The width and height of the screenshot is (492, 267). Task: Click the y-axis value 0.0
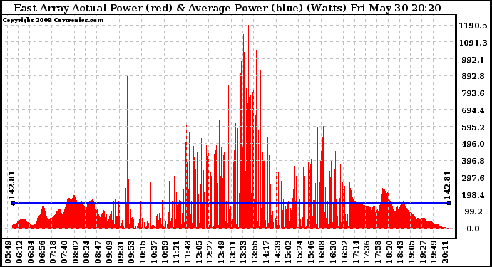[473, 229]
